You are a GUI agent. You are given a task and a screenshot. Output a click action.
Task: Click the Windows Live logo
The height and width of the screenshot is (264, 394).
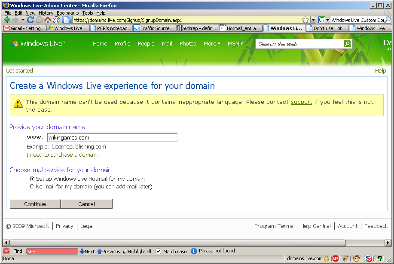click(x=38, y=43)
